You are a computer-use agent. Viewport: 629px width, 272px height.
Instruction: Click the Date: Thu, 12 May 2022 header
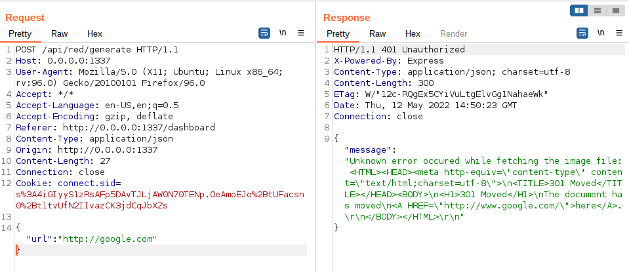click(x=425, y=106)
